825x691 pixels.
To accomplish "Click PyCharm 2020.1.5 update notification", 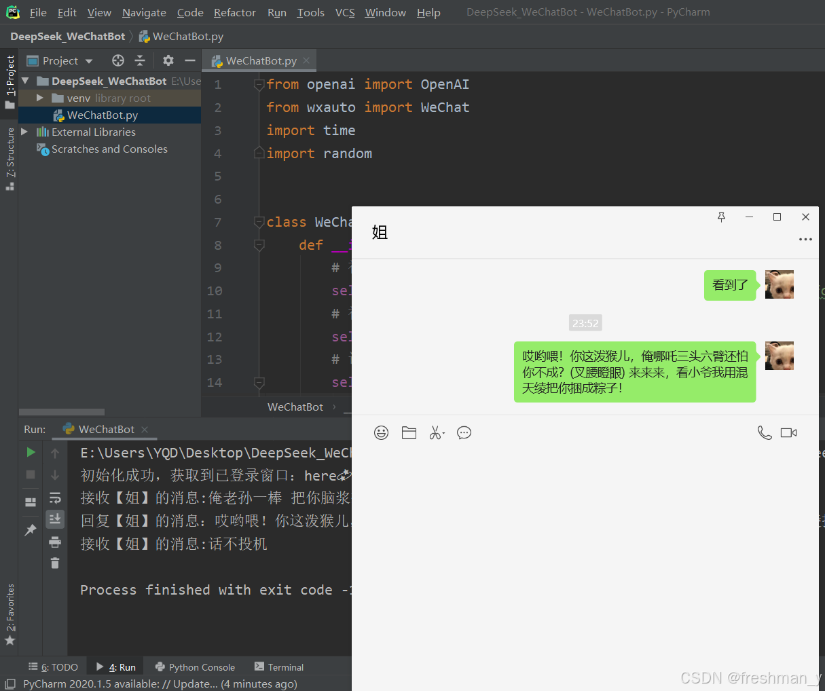I will [x=160, y=684].
